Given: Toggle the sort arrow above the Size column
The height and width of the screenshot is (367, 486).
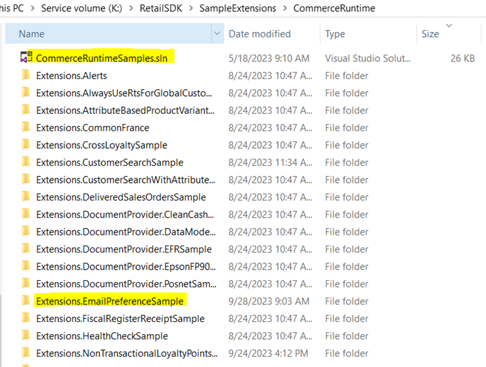Looking at the screenshot, I should tap(449, 25).
